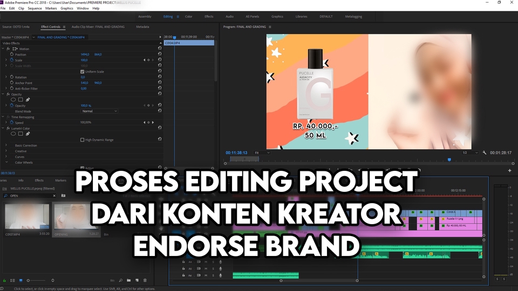This screenshot has height=291, width=518.
Task: Toggle Position animation stopwatch
Action: click(x=11, y=54)
